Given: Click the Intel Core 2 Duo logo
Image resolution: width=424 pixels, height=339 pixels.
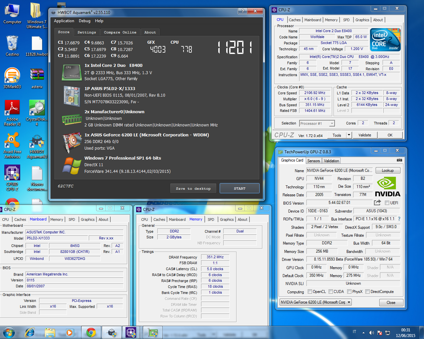Looking at the screenshot, I should coord(386,40).
